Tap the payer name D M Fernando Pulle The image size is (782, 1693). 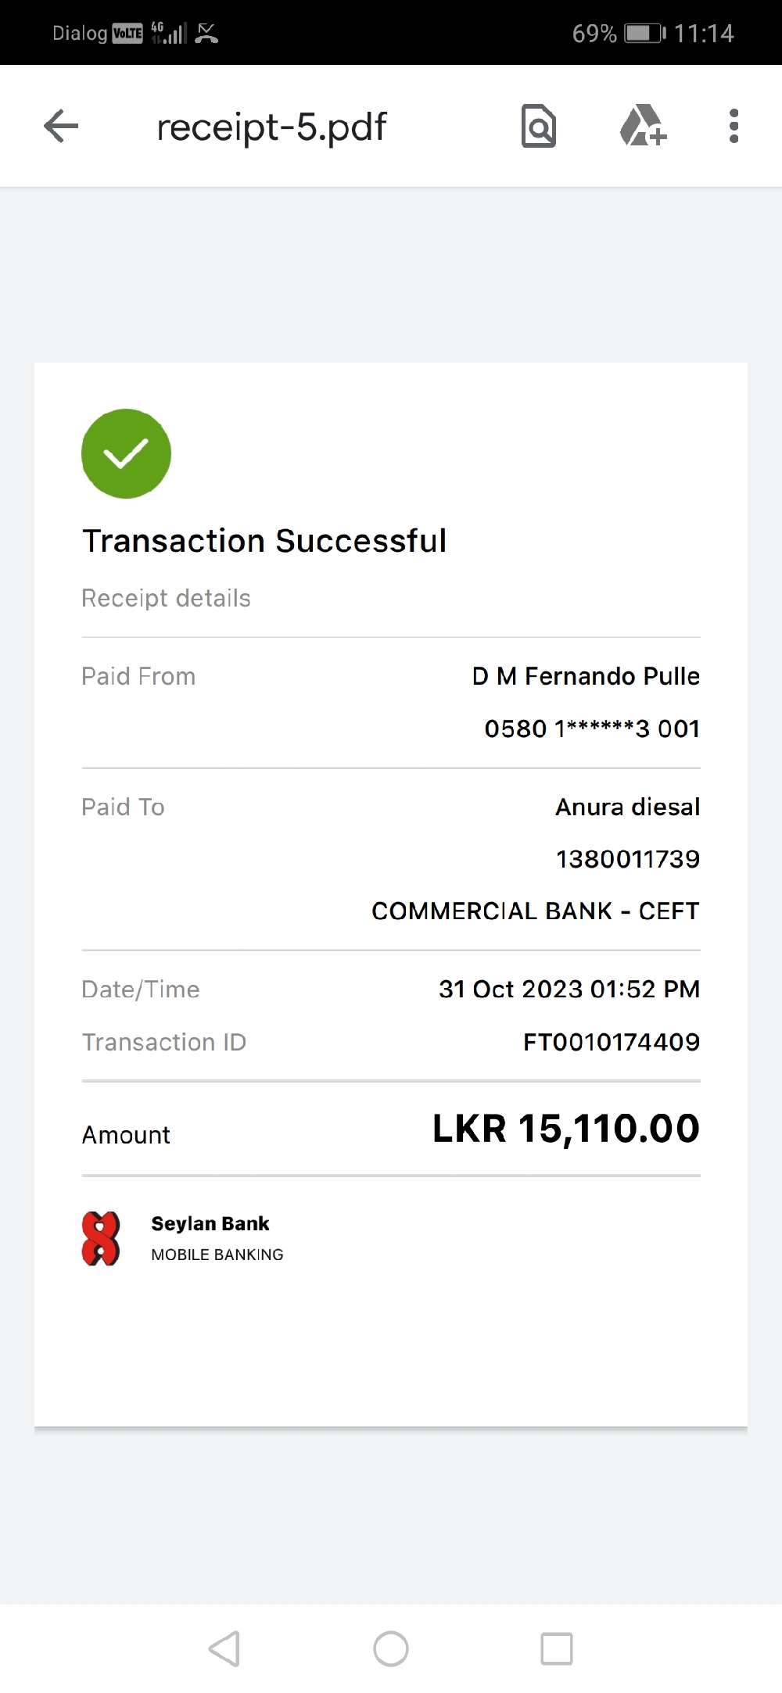(x=586, y=676)
